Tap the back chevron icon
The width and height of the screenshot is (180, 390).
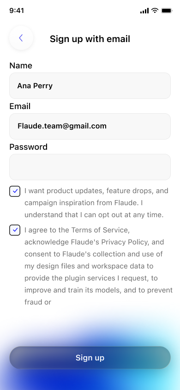[21, 38]
